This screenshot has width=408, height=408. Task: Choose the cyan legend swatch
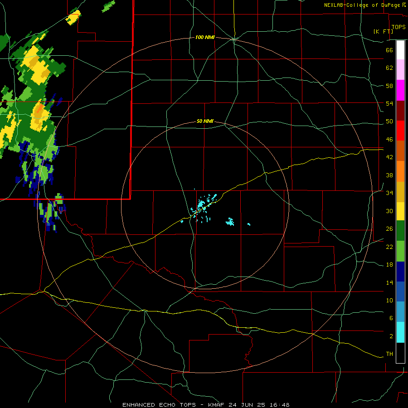pyautogui.click(x=400, y=332)
